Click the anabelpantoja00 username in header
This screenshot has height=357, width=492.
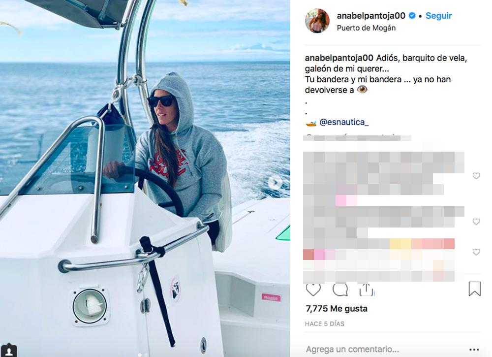pos(371,15)
